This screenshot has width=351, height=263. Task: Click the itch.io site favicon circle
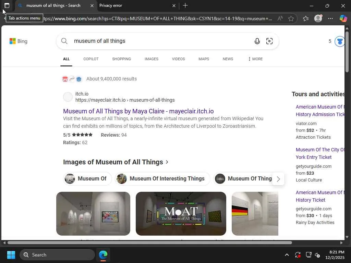coord(68,97)
